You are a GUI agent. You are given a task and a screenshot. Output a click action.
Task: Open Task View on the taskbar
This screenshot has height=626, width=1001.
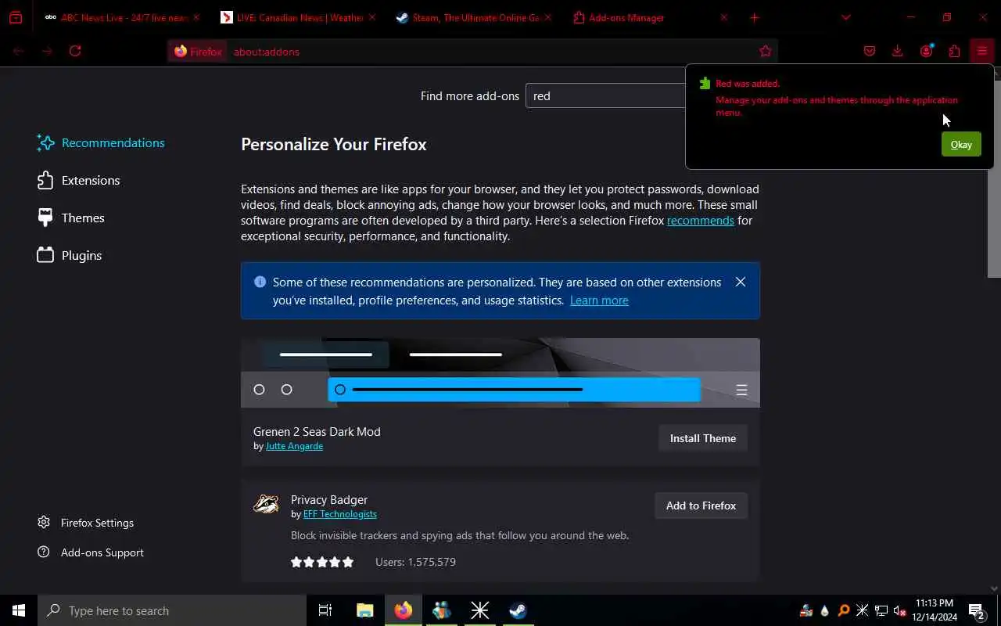click(x=325, y=610)
